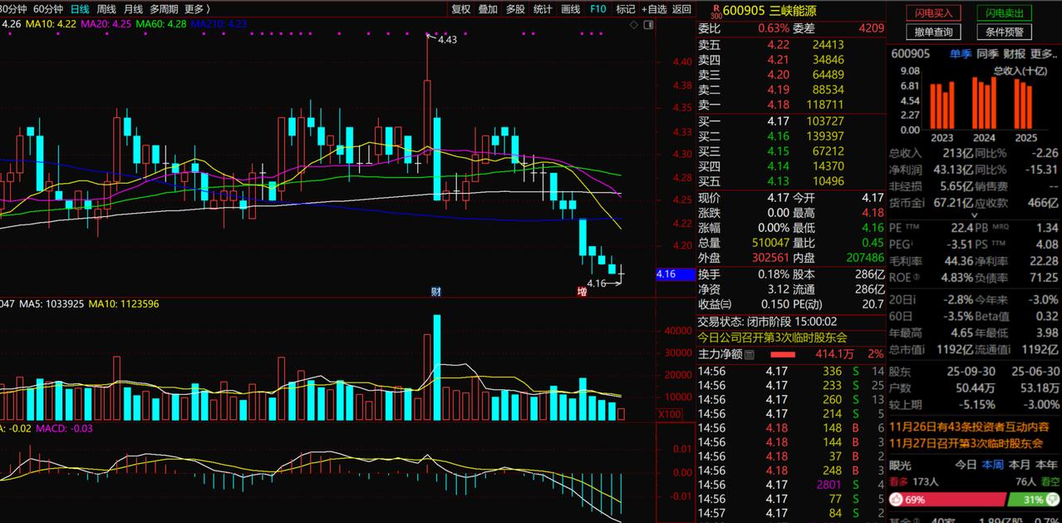Switch the chart to 日线 daily view
1062x523 pixels.
coord(81,9)
